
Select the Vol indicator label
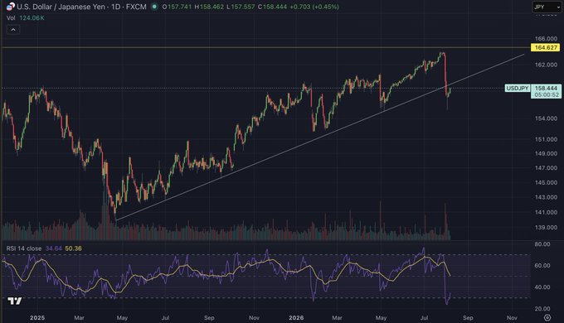[x=11, y=17]
